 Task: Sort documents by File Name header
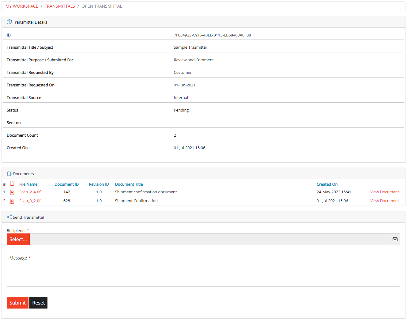[28, 184]
